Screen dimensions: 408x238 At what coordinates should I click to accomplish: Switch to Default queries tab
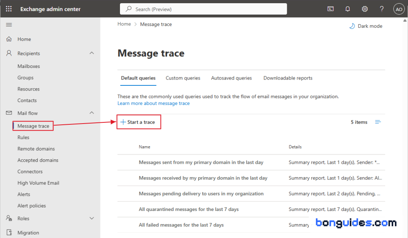tap(138, 78)
